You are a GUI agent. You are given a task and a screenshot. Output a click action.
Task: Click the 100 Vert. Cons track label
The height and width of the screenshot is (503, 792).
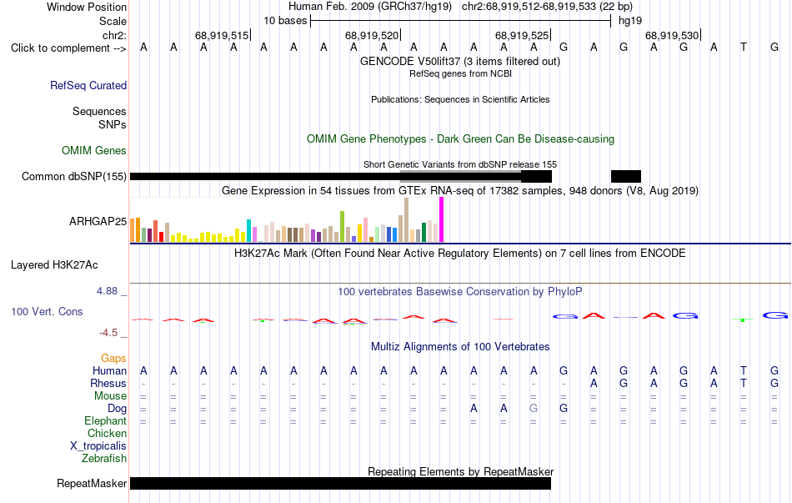tap(47, 312)
